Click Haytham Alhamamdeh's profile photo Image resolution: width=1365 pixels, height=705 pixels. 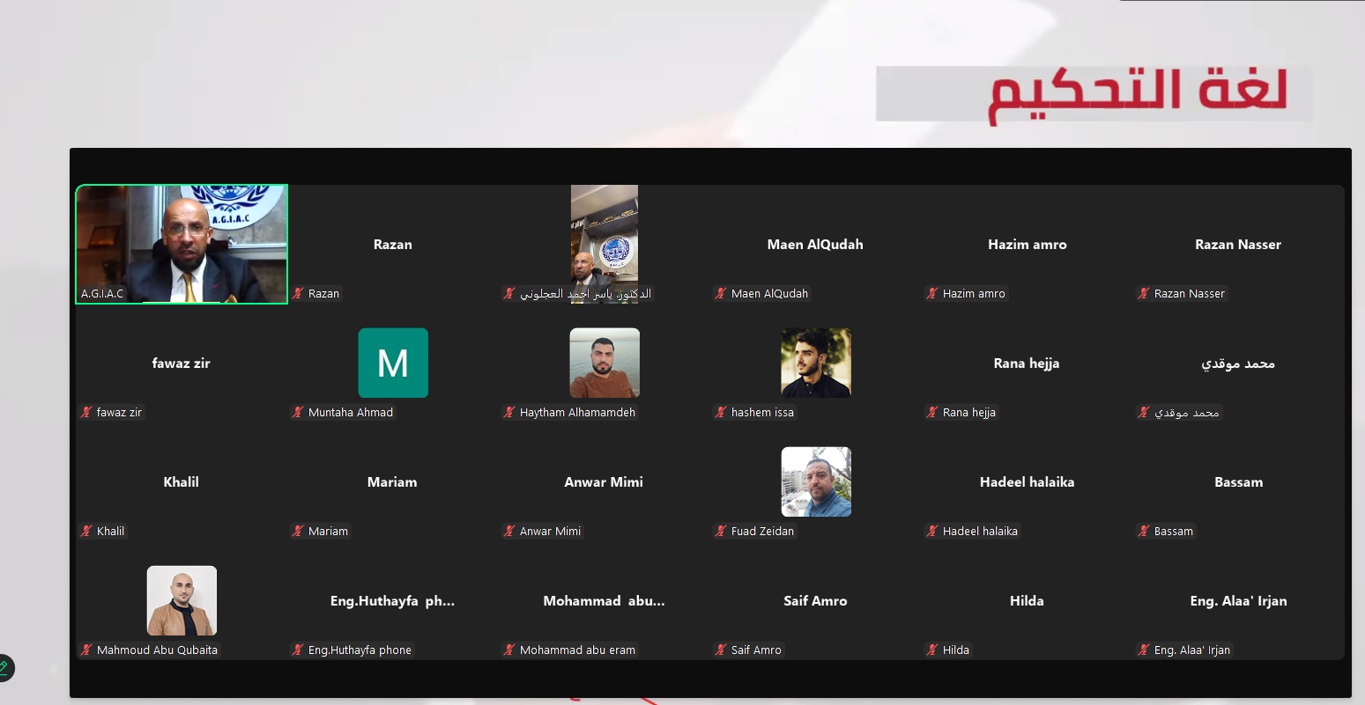(x=605, y=363)
